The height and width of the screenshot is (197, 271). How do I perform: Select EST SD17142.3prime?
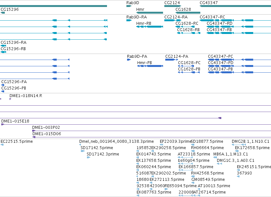click(x=103, y=154)
